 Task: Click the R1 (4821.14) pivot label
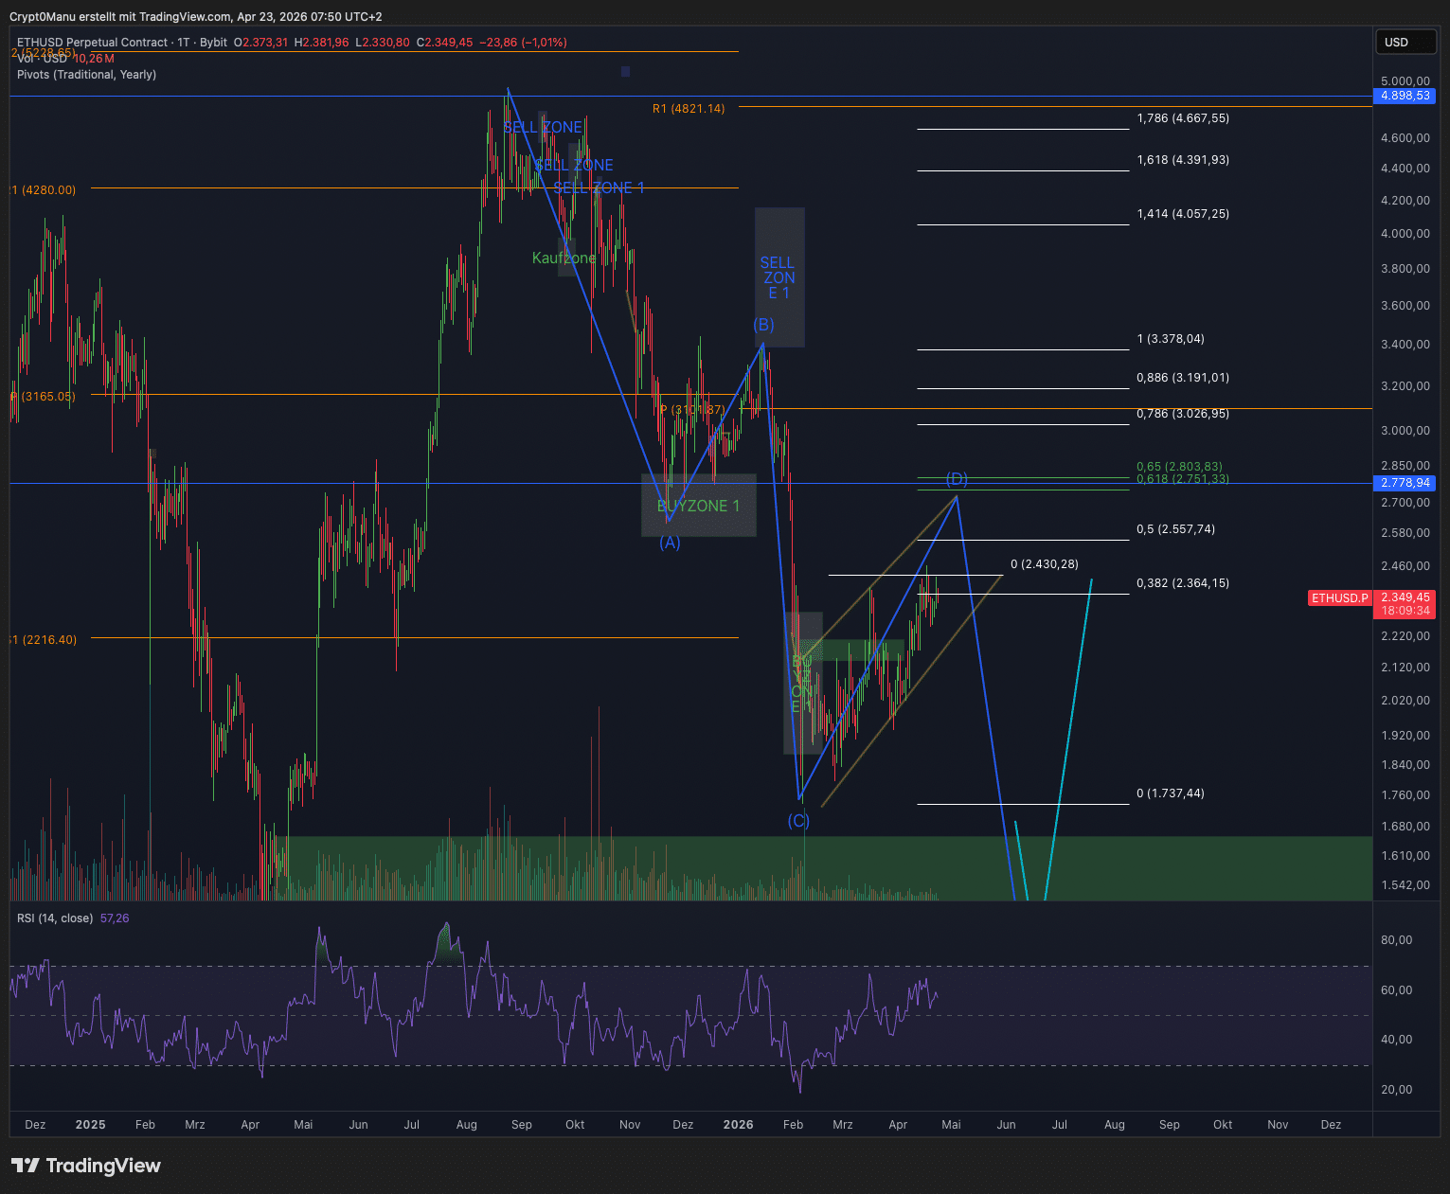[689, 109]
